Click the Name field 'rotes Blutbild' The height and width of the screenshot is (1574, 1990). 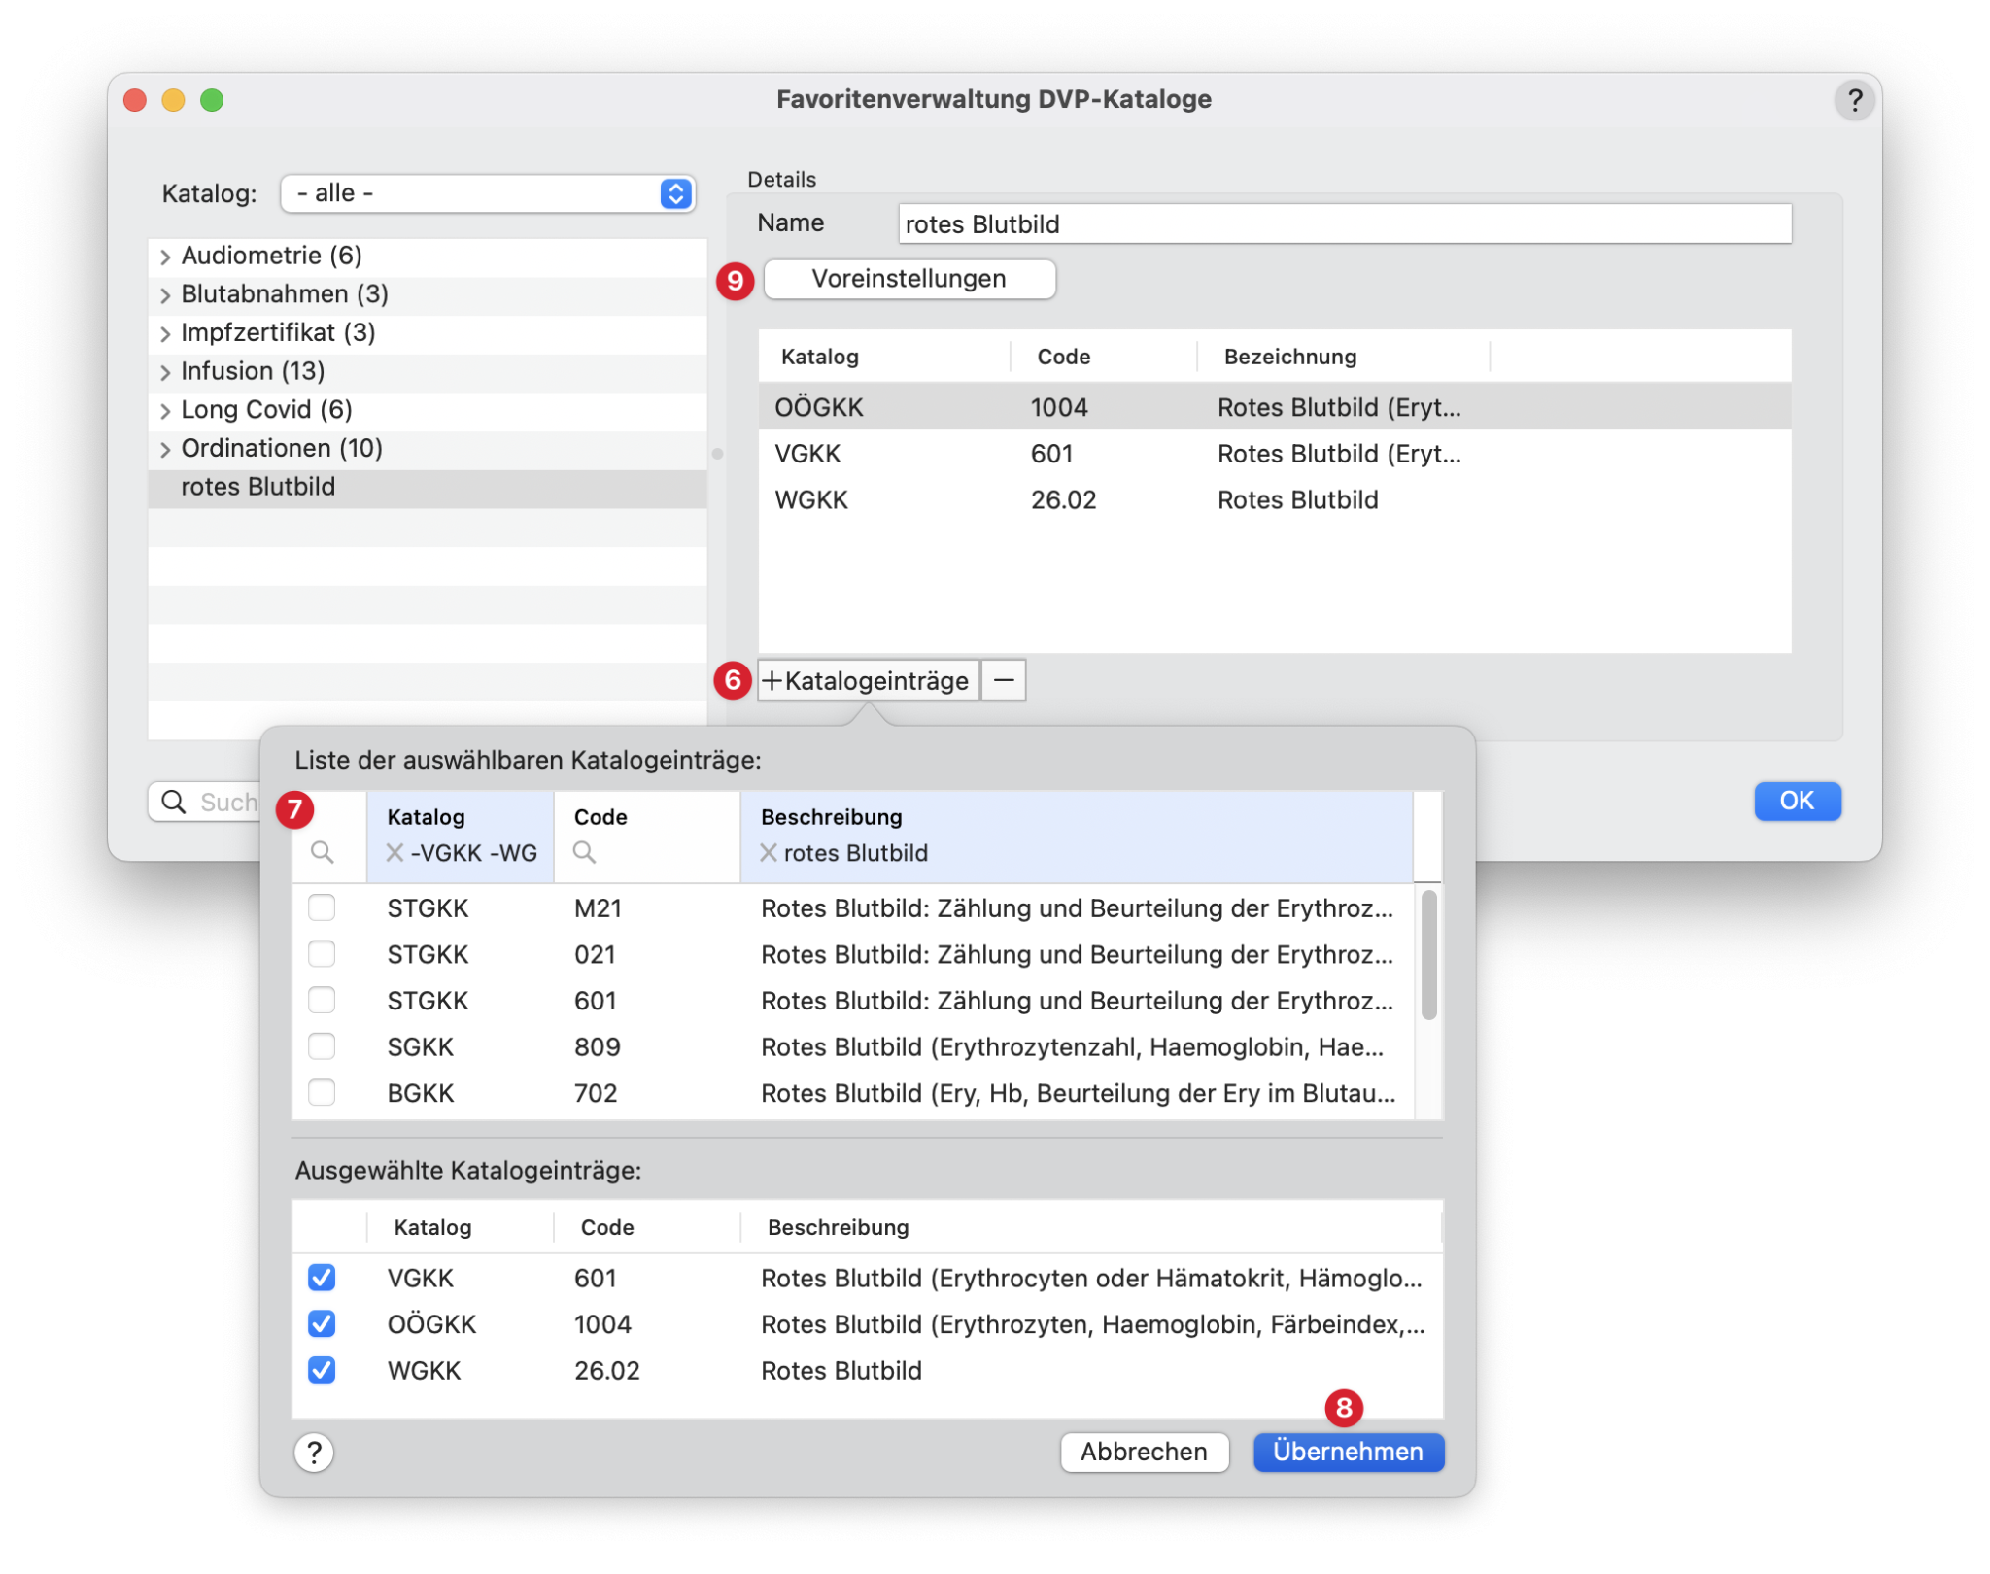(x=1344, y=224)
